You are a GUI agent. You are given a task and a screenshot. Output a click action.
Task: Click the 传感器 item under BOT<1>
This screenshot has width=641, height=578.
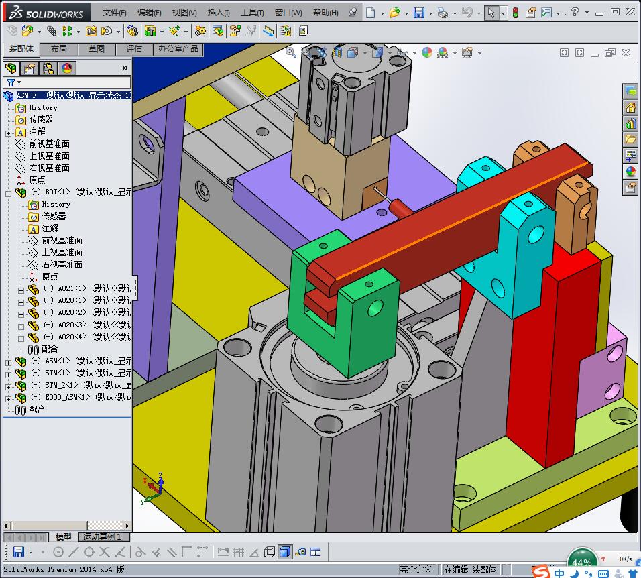(54, 216)
